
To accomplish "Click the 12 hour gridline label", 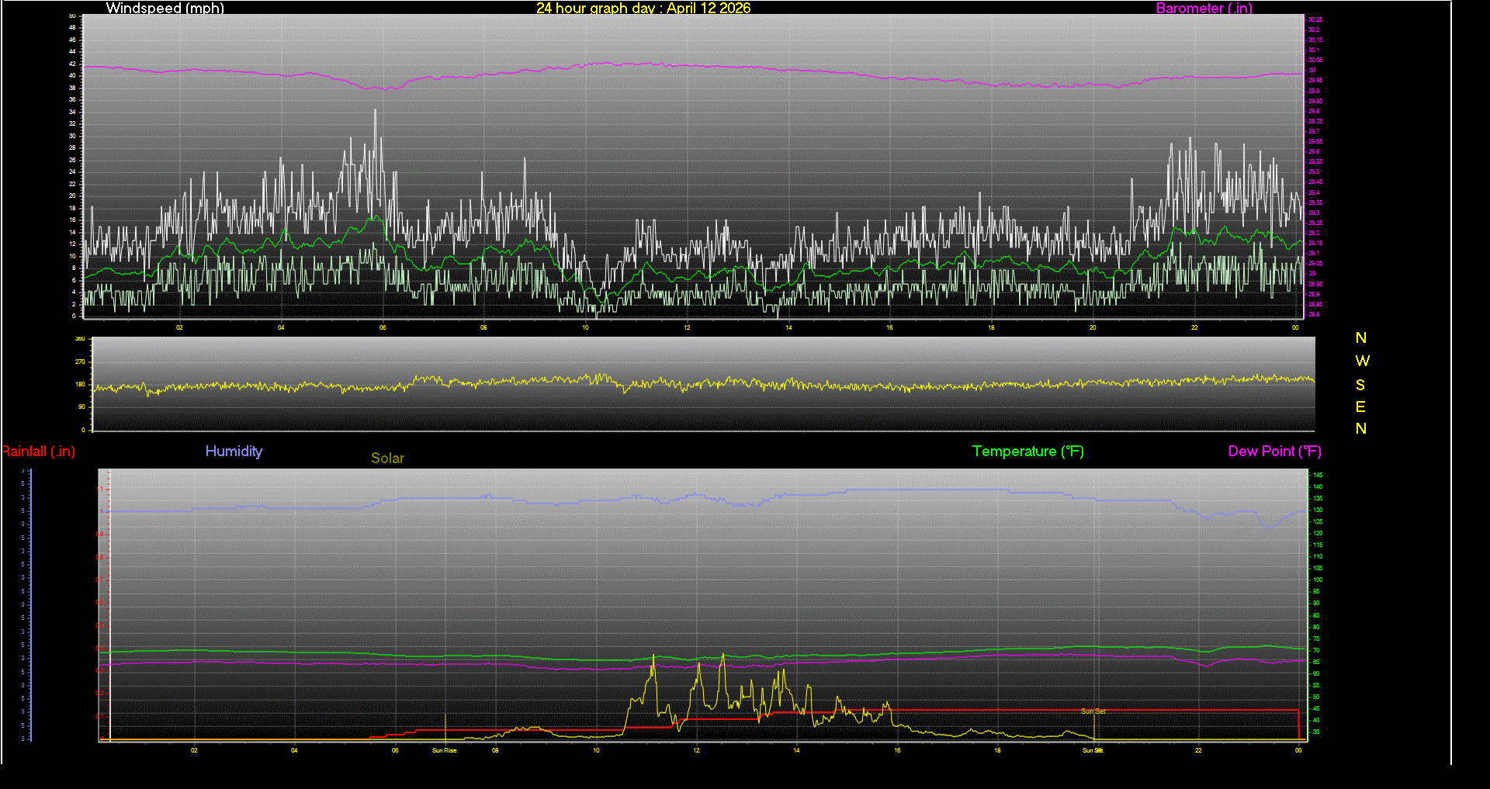I will tap(686, 328).
